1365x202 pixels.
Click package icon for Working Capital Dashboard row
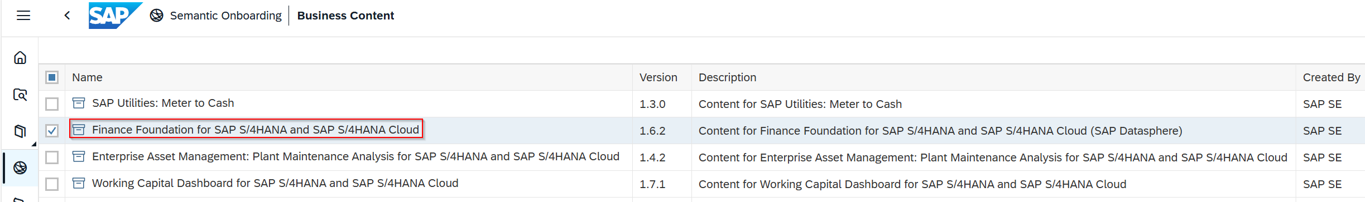pos(79,183)
